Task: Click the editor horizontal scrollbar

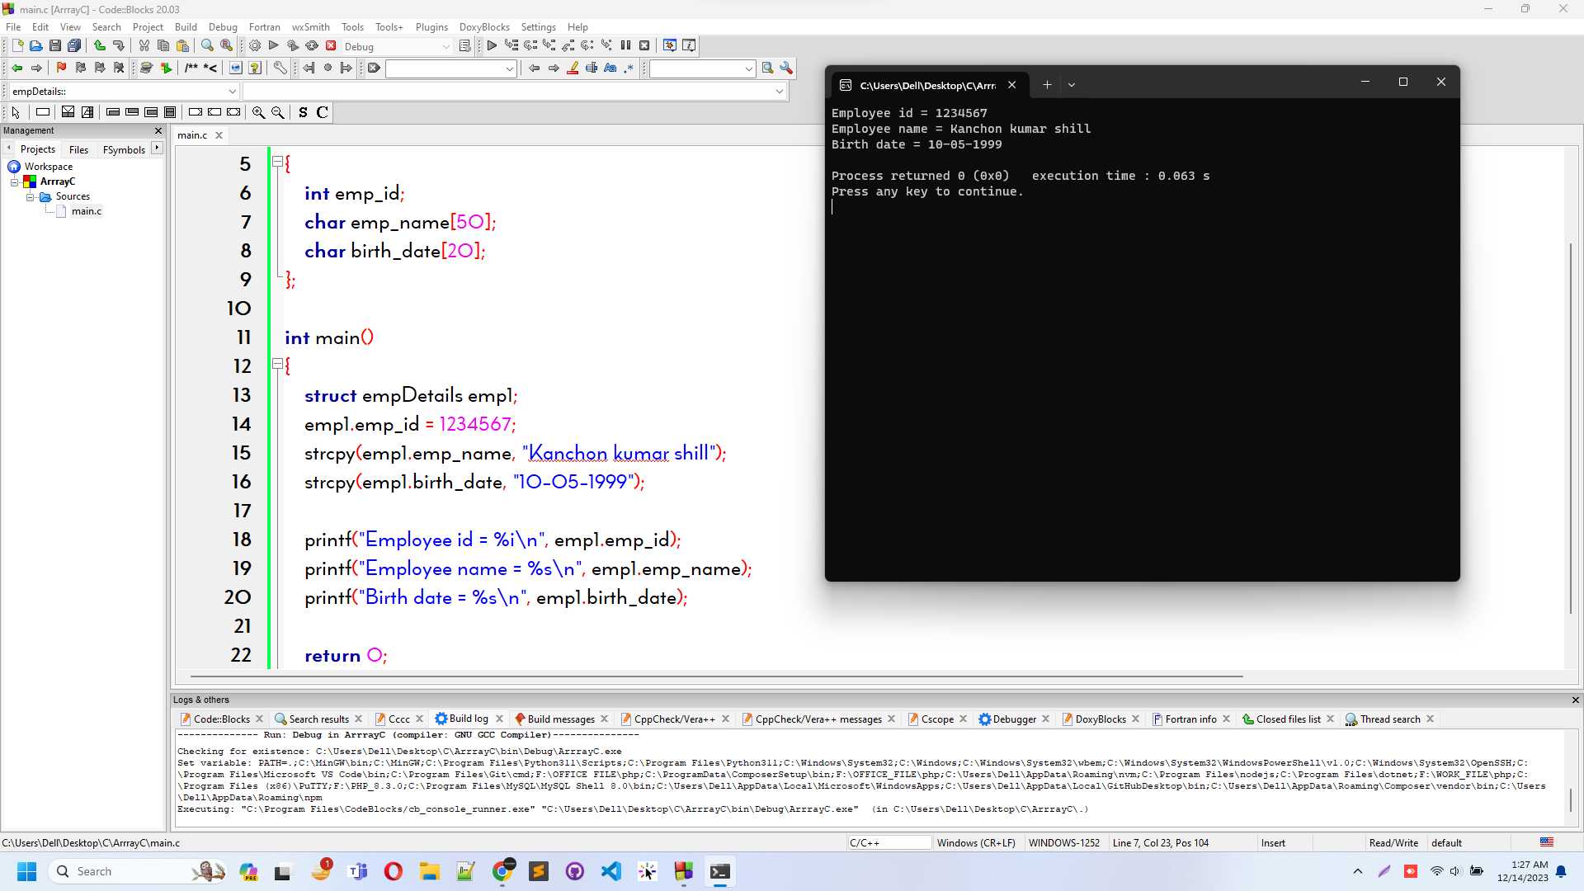Action: 716,676
